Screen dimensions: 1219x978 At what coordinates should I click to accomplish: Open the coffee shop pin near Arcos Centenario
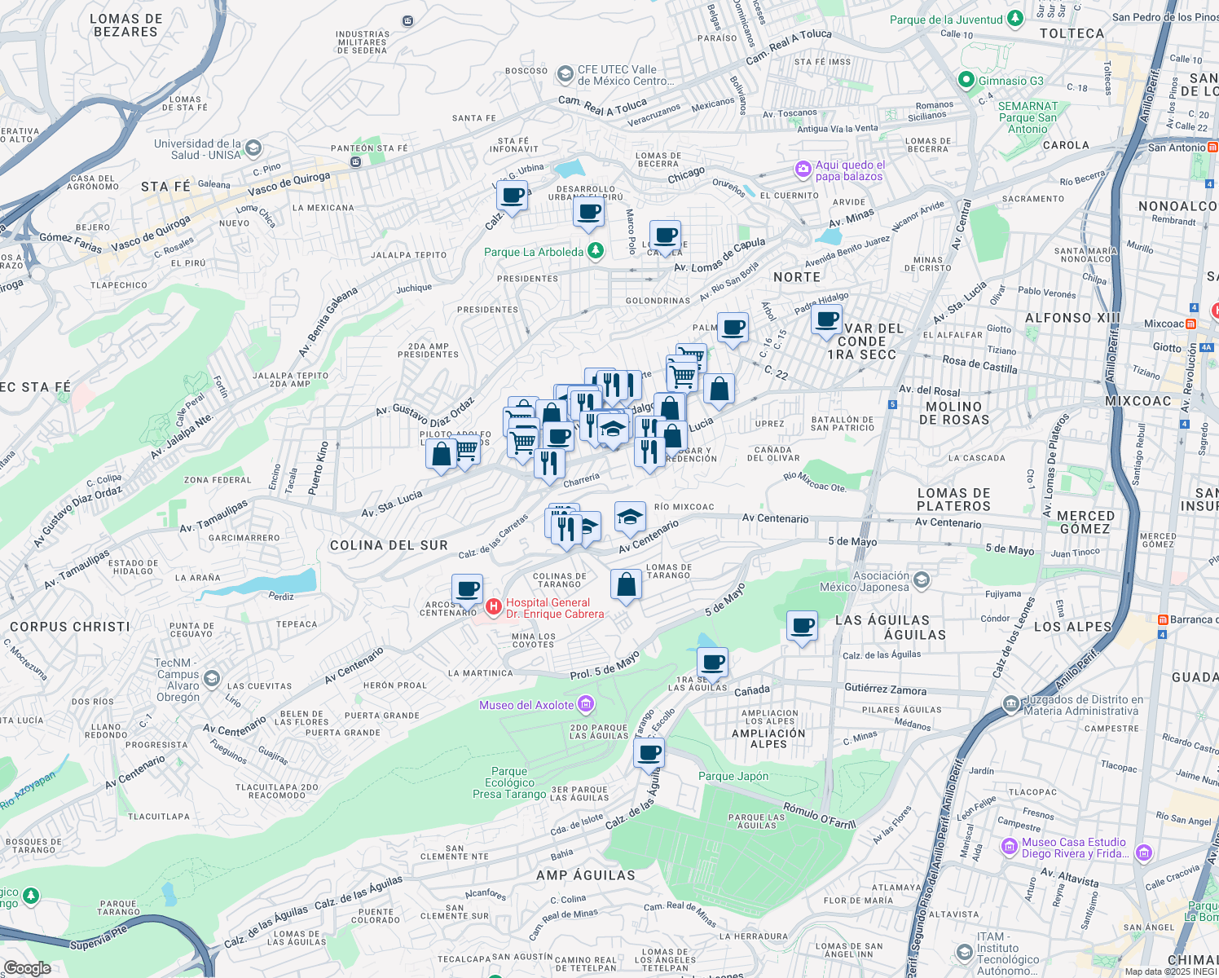468,587
